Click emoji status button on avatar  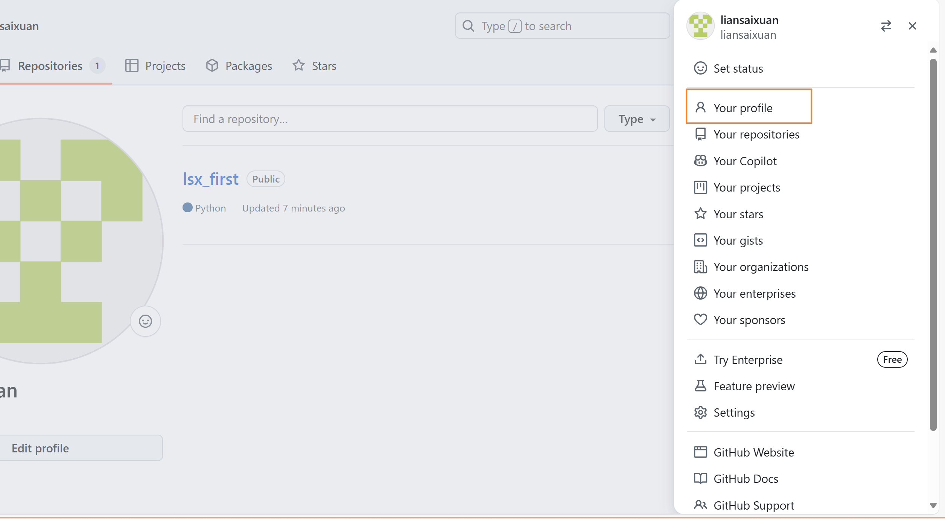point(145,321)
